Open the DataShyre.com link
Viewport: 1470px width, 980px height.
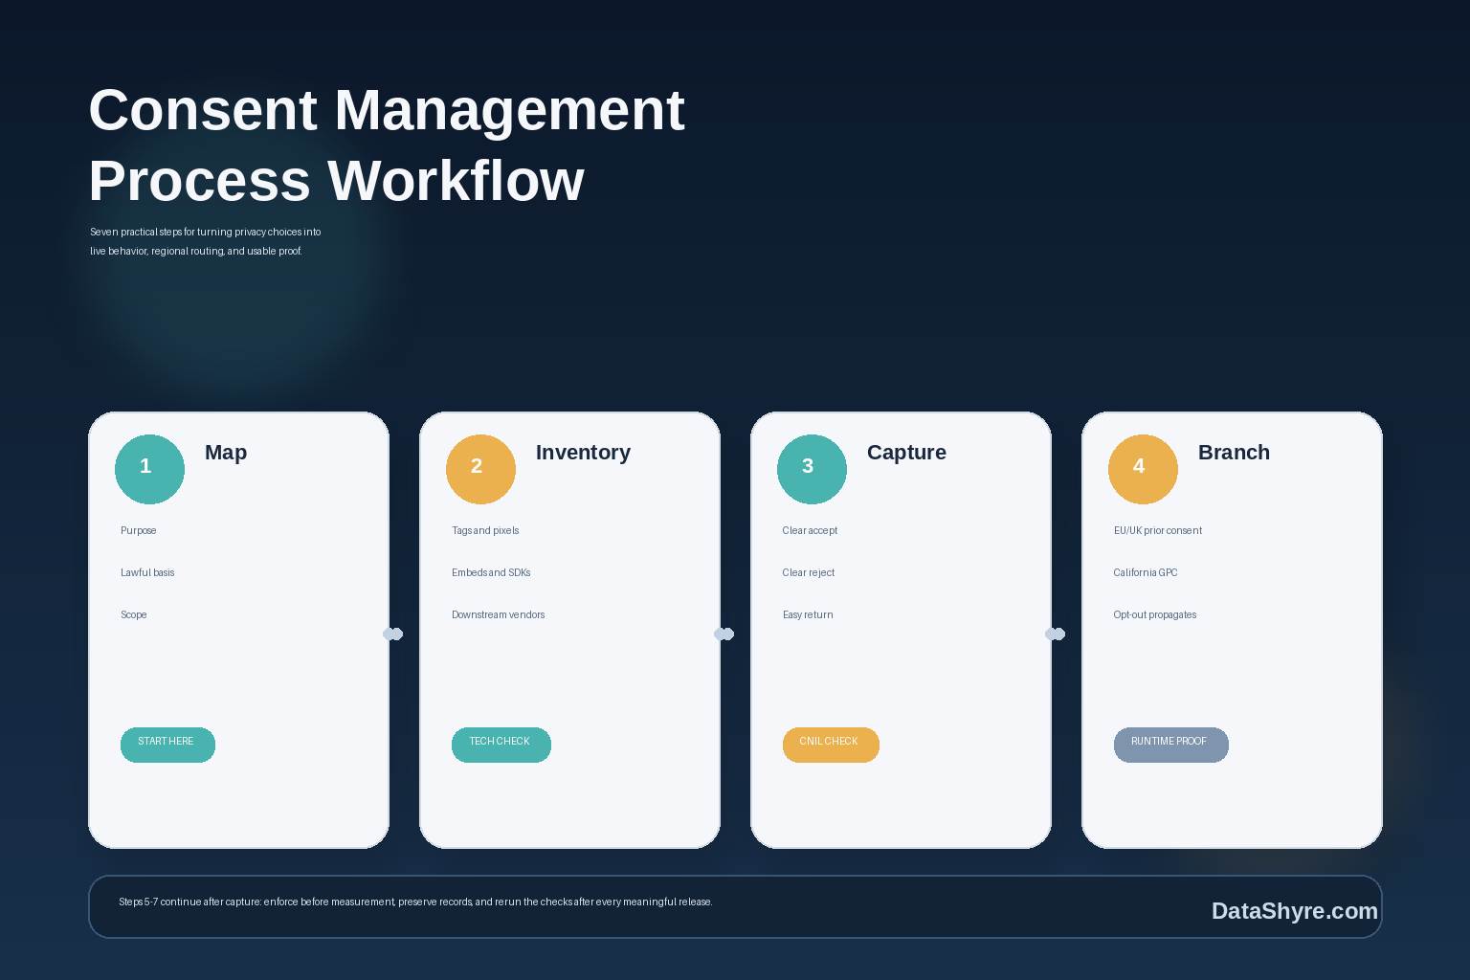pos(1294,911)
